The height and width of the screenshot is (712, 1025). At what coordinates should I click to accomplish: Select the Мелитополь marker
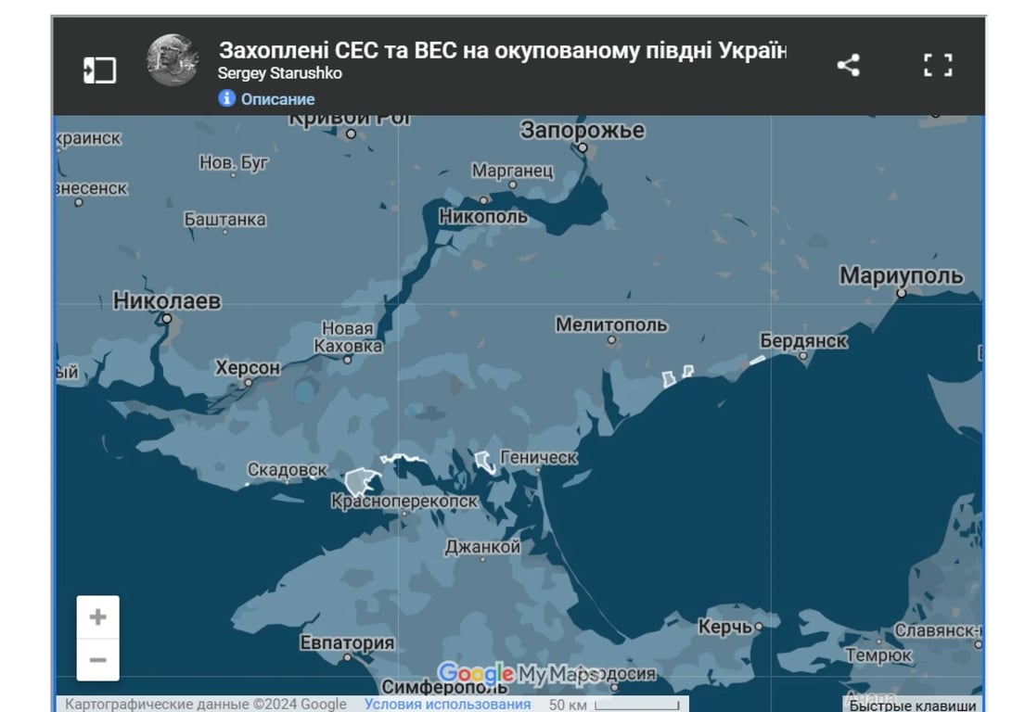click(x=611, y=341)
